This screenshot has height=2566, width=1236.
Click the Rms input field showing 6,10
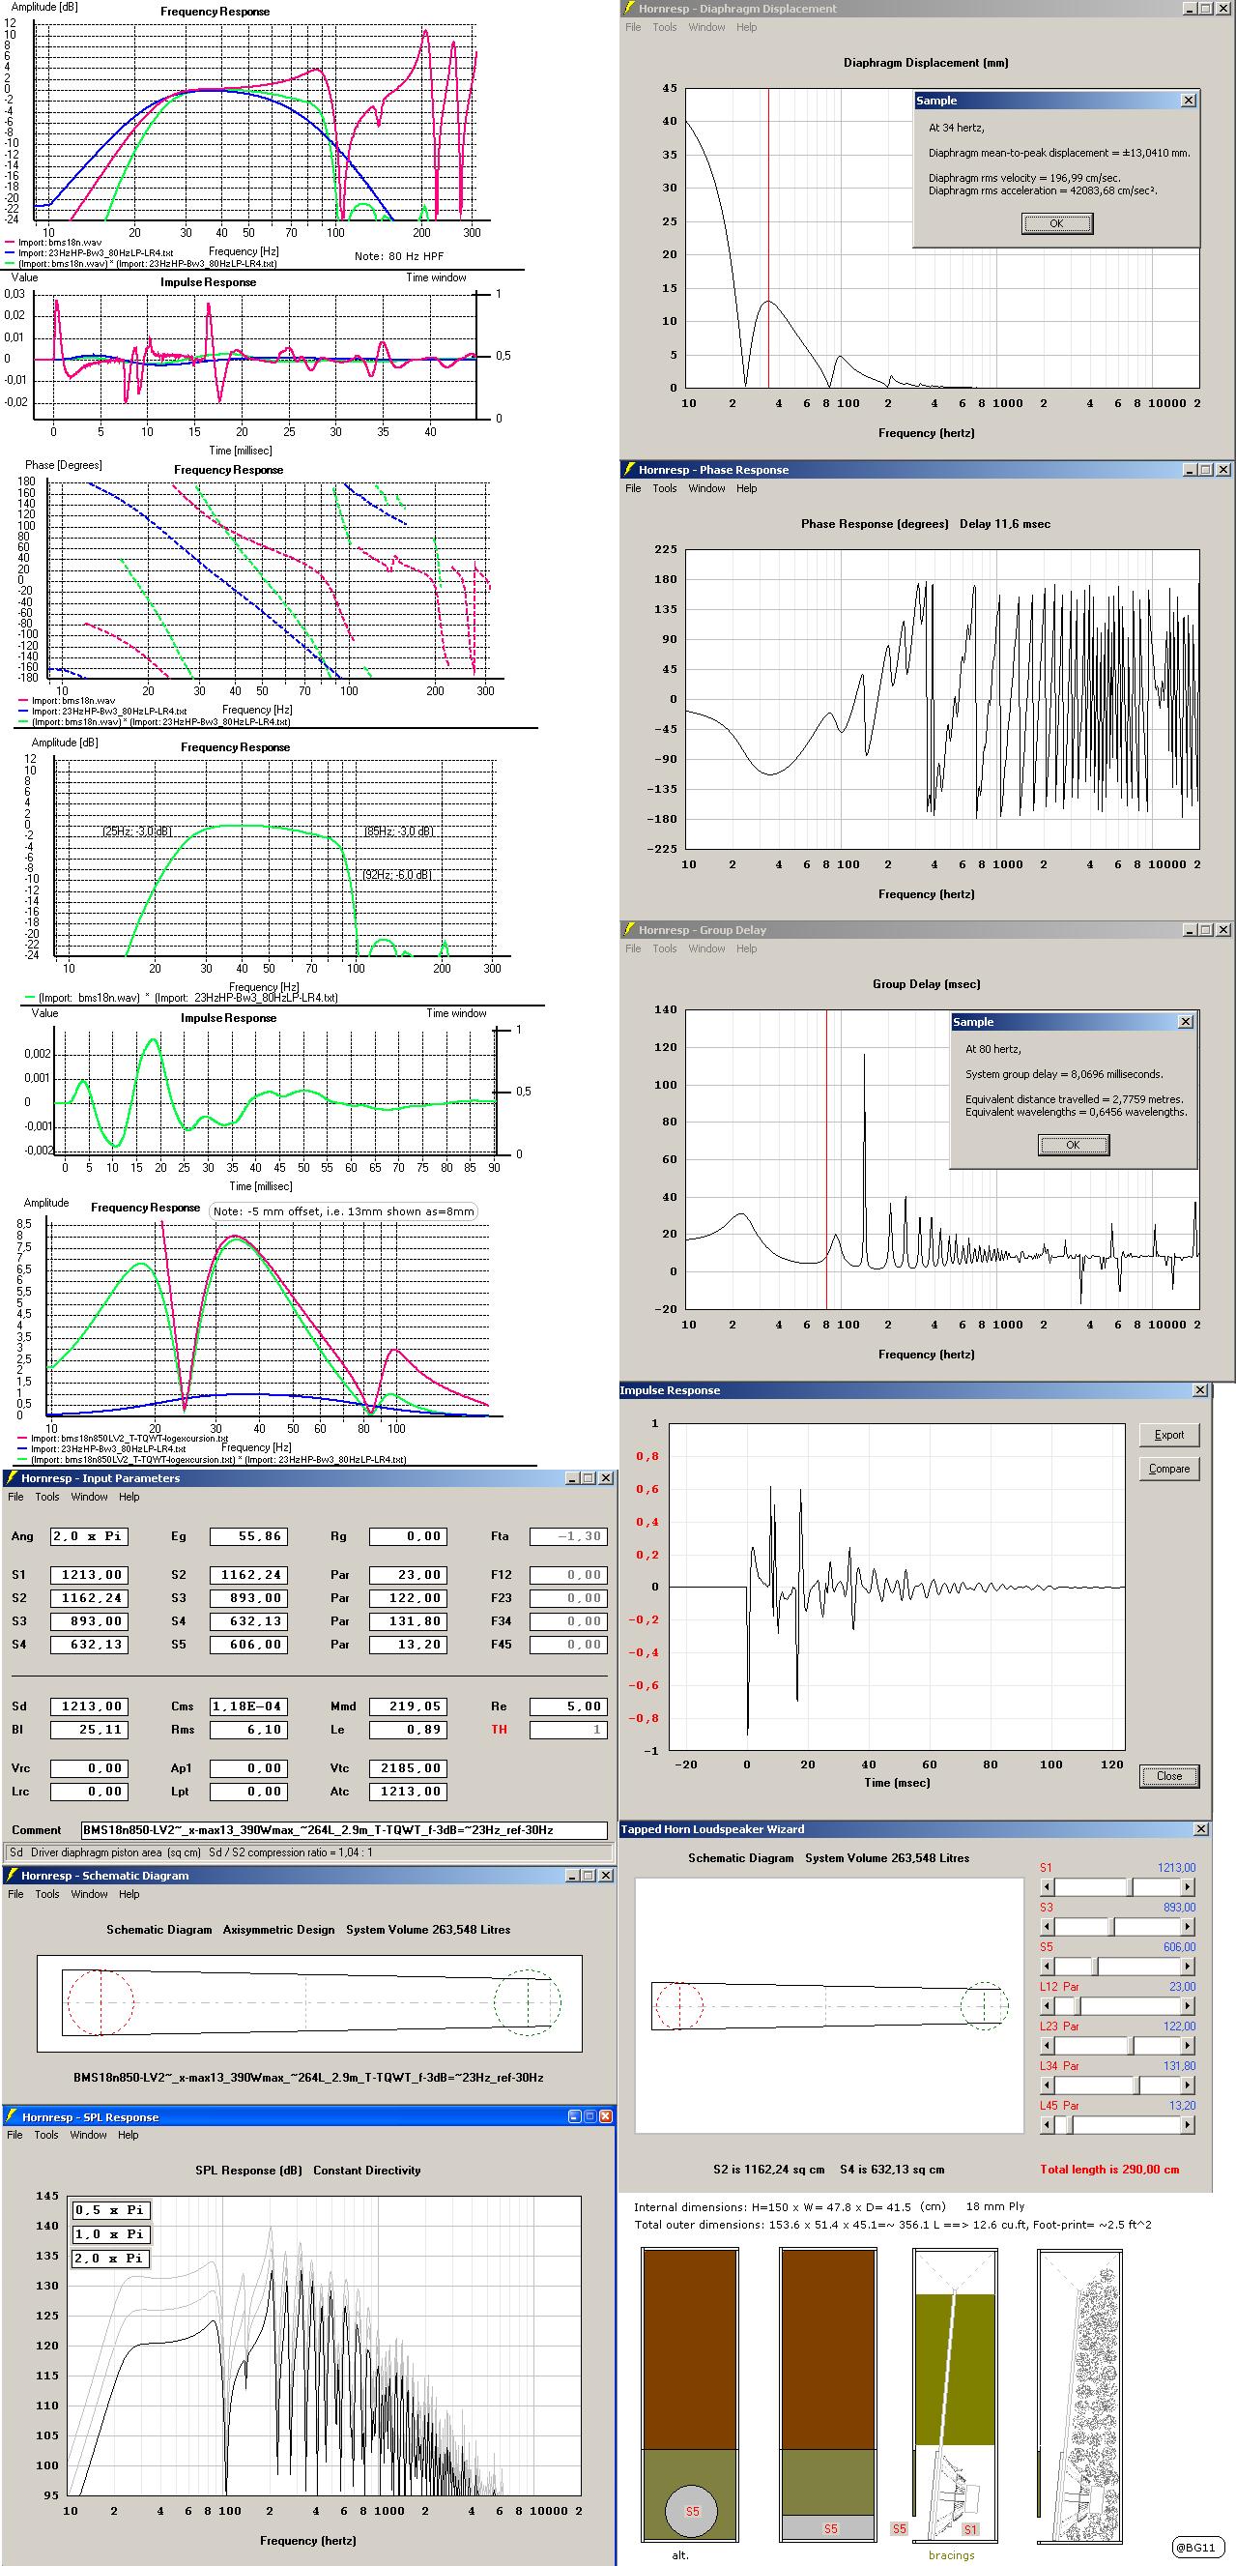pos(248,1731)
